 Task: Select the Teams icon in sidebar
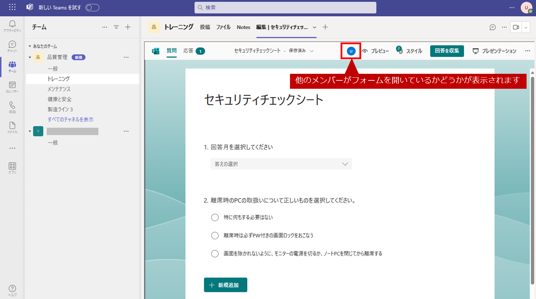pyautogui.click(x=12, y=66)
